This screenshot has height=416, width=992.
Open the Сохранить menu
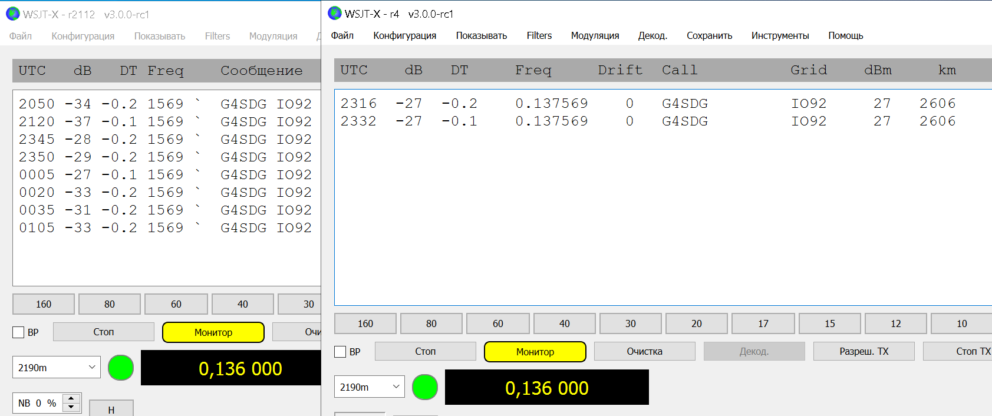point(709,35)
